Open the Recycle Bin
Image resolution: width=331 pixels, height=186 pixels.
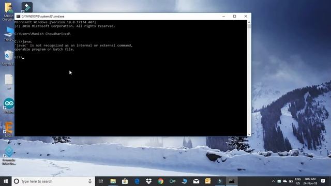point(8,57)
